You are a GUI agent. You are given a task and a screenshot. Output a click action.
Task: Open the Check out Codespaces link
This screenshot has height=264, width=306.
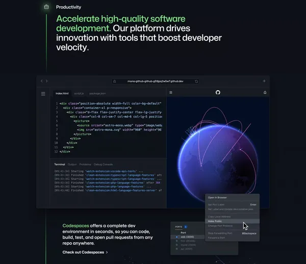[x=85, y=252]
